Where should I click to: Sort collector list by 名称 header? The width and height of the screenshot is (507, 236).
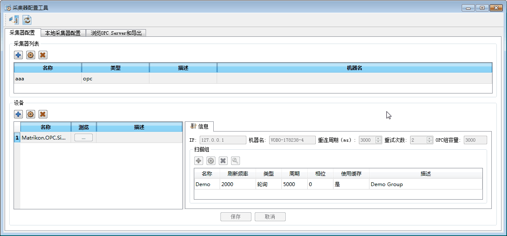click(x=48, y=68)
